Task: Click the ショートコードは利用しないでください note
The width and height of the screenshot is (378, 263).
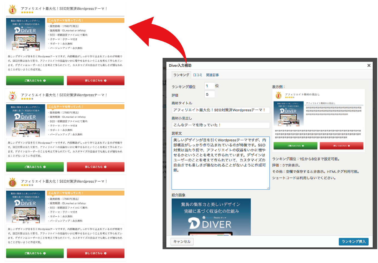Action: (x=304, y=178)
